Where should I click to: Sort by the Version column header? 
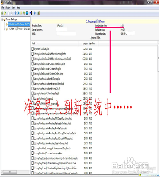click(92, 44)
